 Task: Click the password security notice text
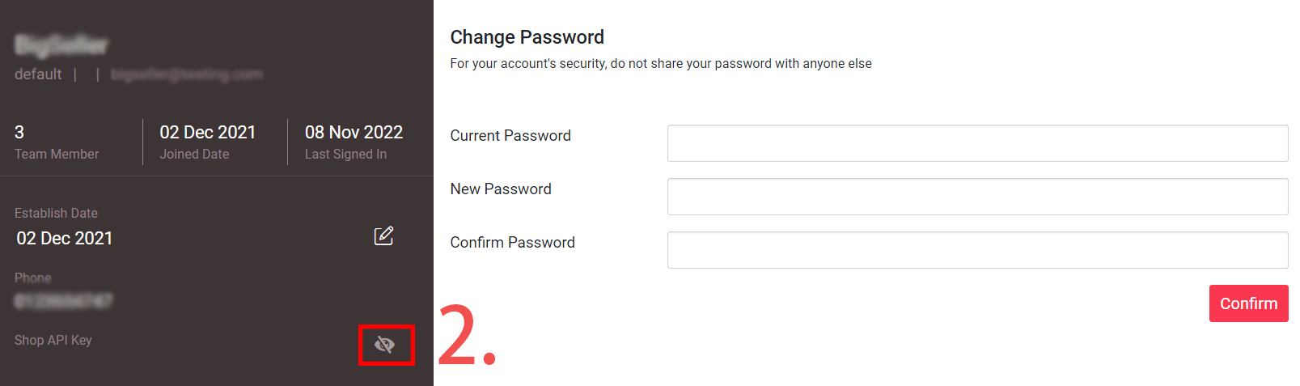coord(661,63)
